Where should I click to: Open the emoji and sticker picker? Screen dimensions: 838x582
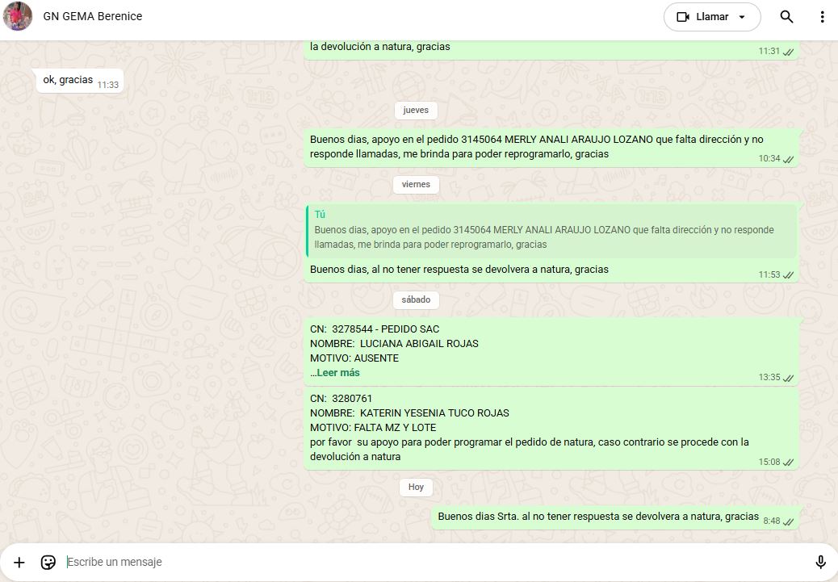(48, 562)
